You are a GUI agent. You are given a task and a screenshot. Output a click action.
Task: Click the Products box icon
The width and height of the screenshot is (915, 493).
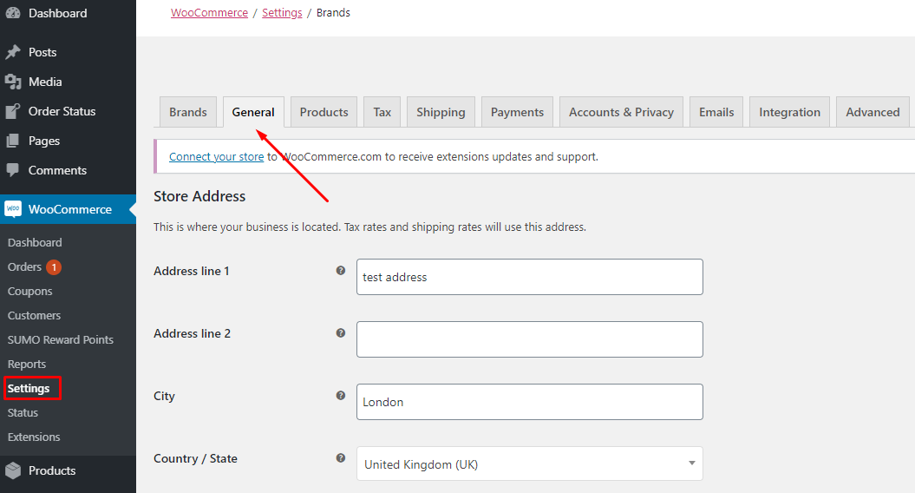13,470
